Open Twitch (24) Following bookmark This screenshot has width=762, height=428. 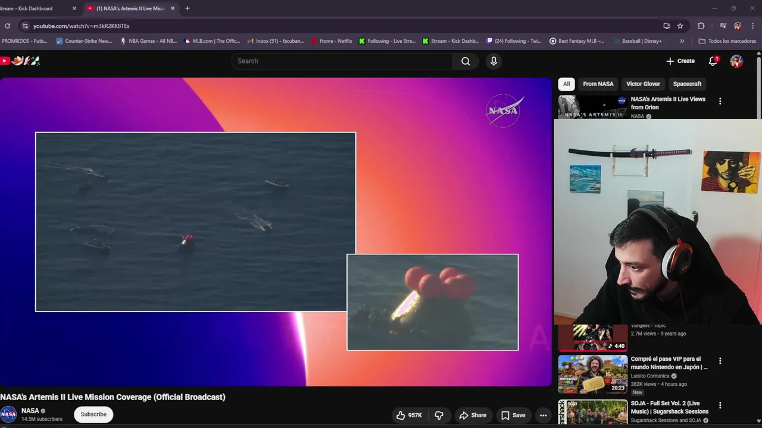(x=514, y=41)
